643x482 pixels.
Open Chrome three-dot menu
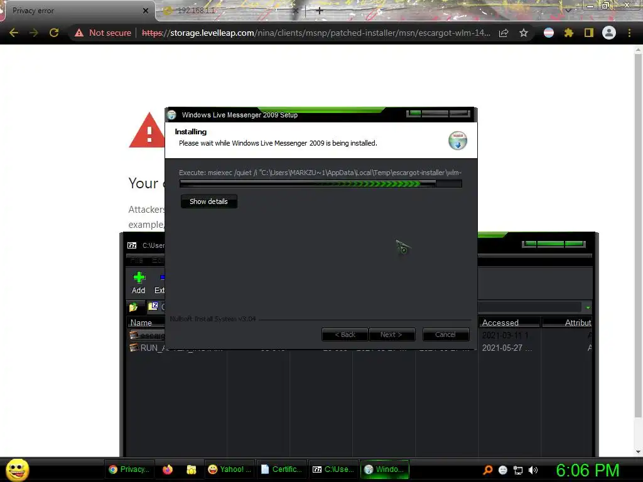click(x=629, y=33)
